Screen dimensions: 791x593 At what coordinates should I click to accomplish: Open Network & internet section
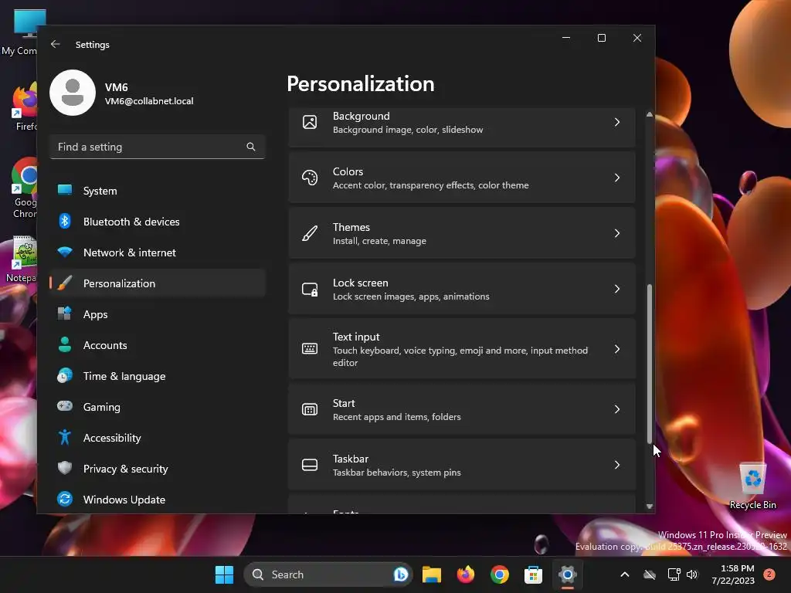pyautogui.click(x=158, y=252)
